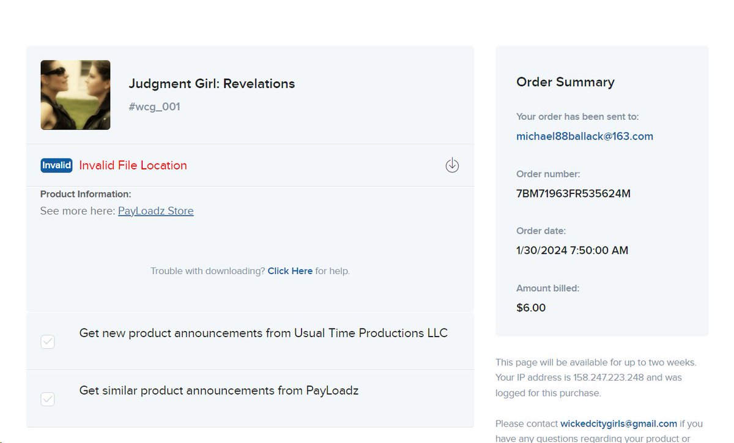This screenshot has height=443, width=734.
Task: Click the download arrow icon
Action: (x=452, y=165)
